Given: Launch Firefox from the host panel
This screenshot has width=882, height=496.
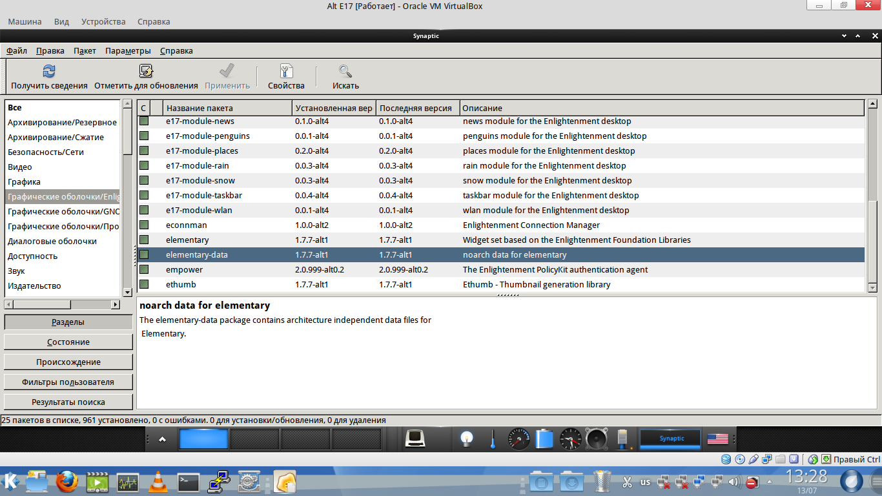Looking at the screenshot, I should [67, 481].
